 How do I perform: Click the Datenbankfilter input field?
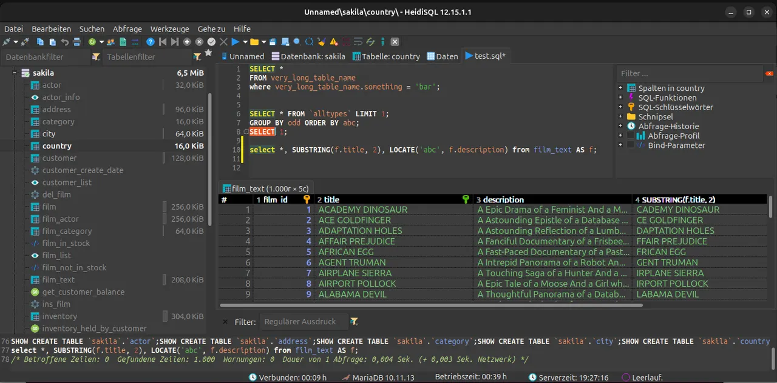tap(46, 57)
